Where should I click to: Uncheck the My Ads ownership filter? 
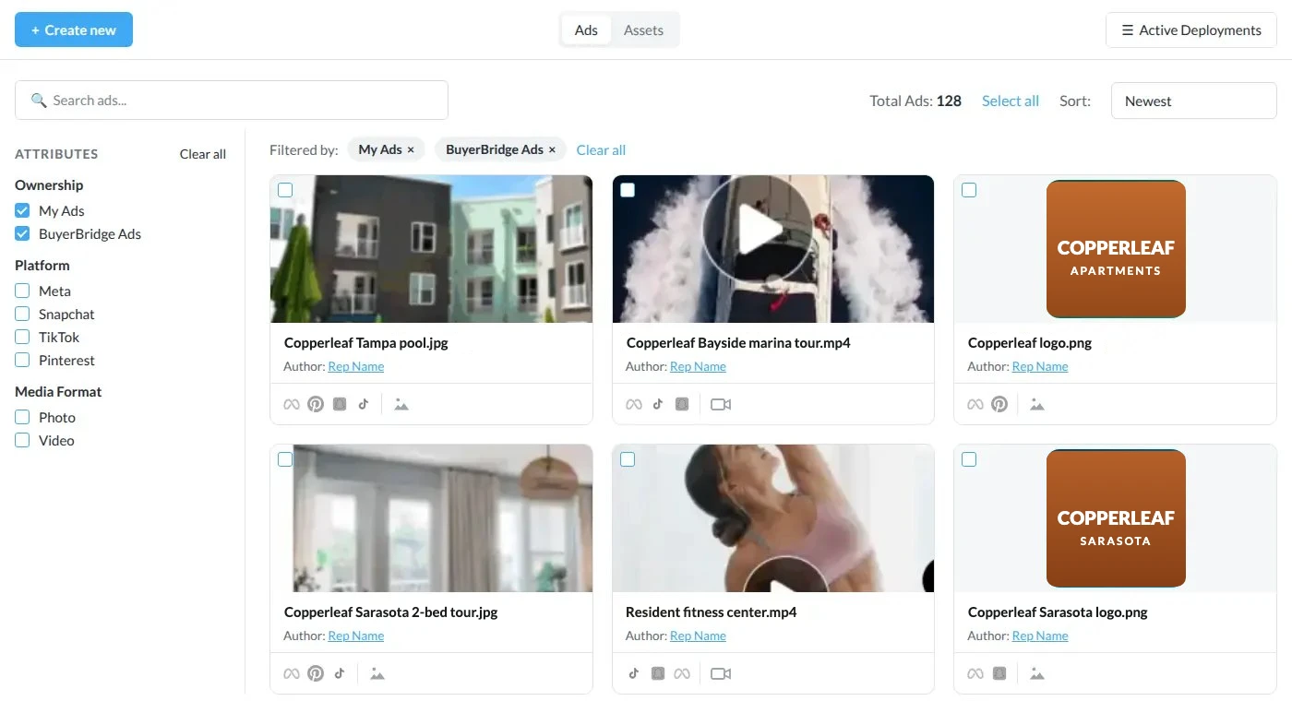point(22,210)
